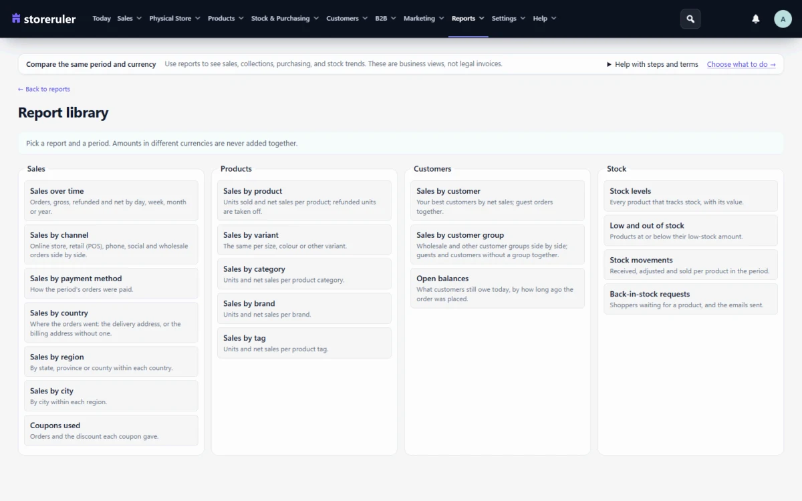This screenshot has width=802, height=501.
Task: Expand Help with steps and terms
Action: click(x=652, y=64)
